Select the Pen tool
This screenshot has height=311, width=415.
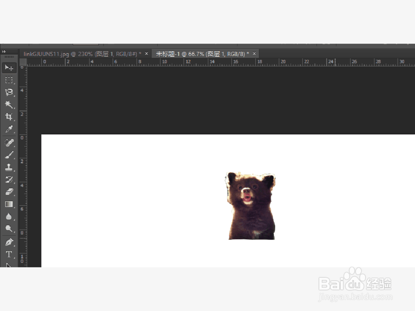point(9,242)
